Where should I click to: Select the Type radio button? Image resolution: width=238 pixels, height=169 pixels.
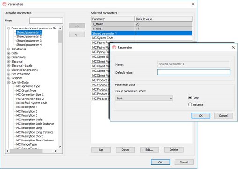[190, 98]
